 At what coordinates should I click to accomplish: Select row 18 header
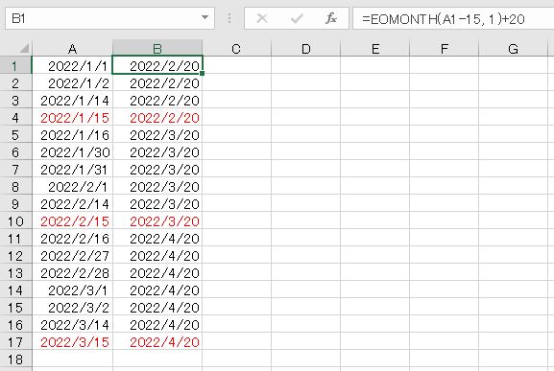tap(15, 359)
